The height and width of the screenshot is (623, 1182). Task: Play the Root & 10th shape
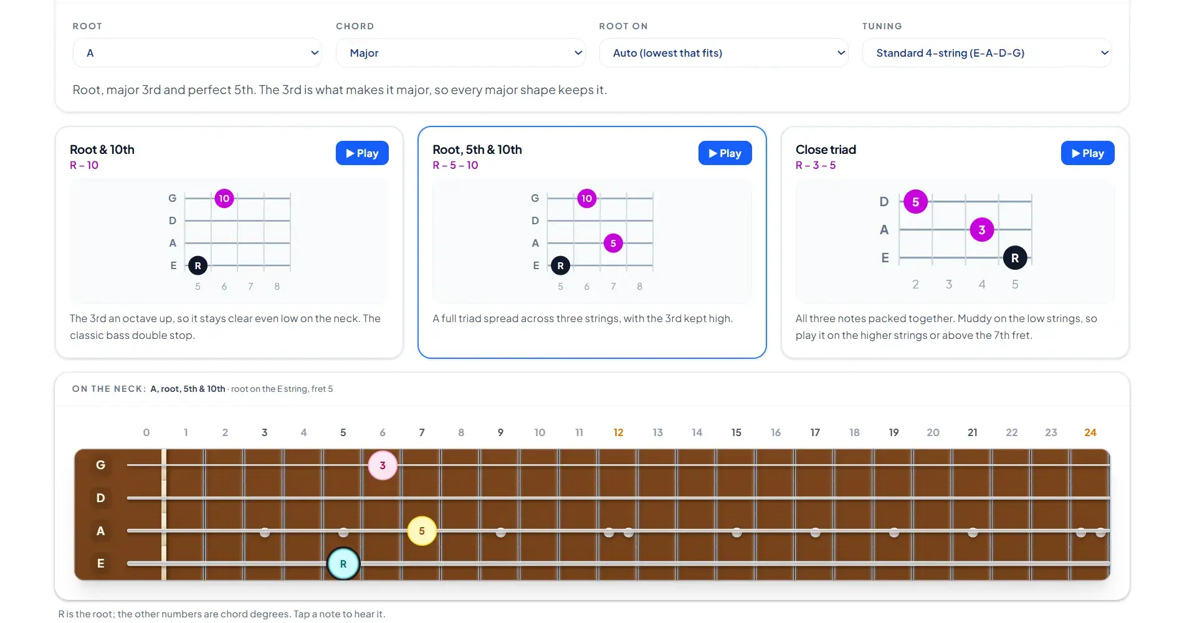click(362, 153)
